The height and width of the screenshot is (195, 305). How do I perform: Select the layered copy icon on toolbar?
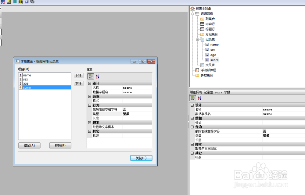(32, 2)
